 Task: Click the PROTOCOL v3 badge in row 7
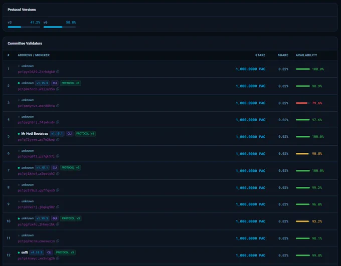pyautogui.click(x=71, y=168)
